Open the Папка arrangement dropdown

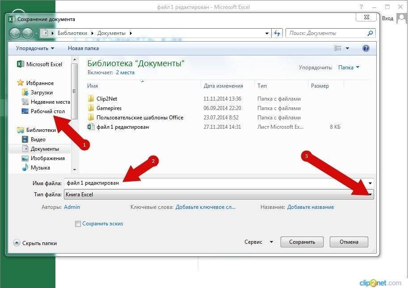349,68
